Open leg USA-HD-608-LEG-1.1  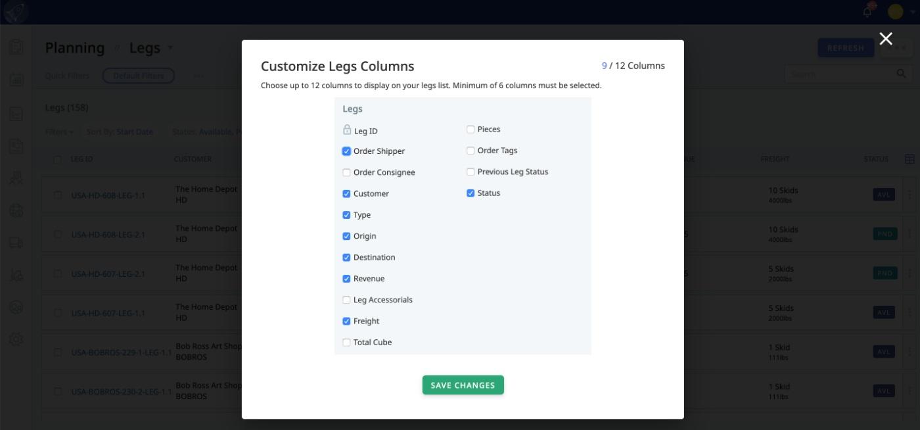pos(108,196)
